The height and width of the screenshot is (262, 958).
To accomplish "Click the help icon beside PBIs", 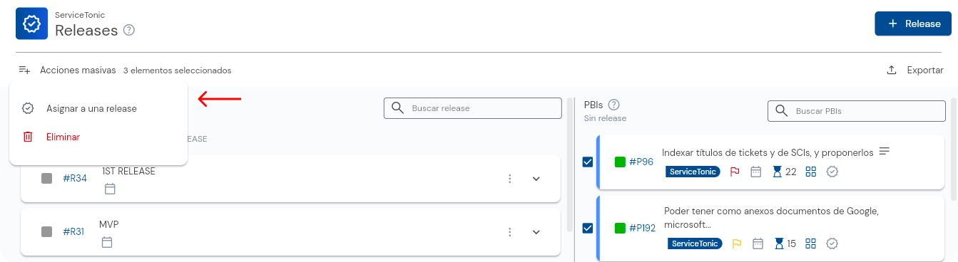I will tap(613, 104).
